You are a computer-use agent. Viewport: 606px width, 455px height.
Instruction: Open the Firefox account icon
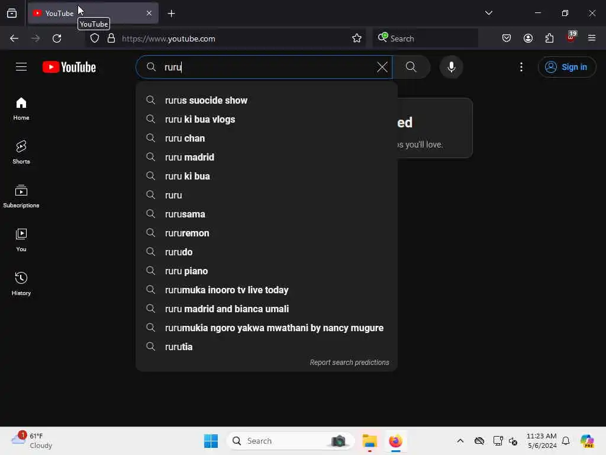point(528,39)
